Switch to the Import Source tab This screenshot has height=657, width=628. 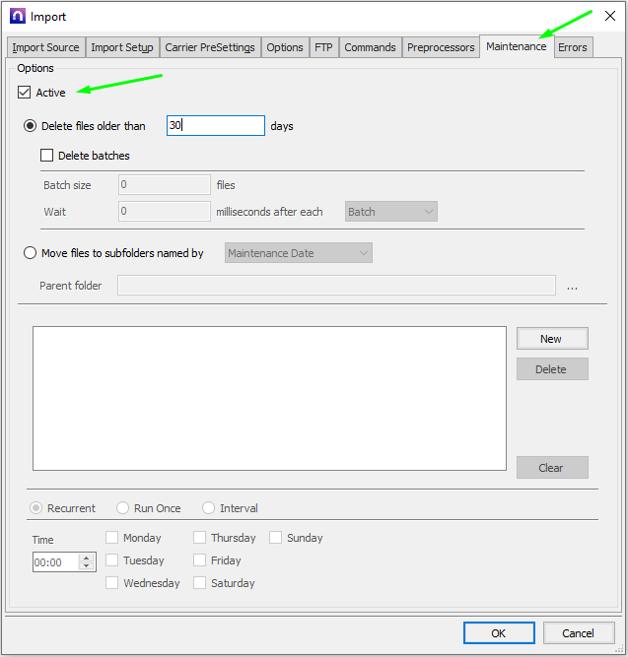tap(46, 47)
